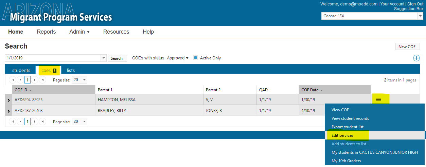Expand the AZD2587-26408 row
Screen dimensions: 426x167
(x=8, y=111)
